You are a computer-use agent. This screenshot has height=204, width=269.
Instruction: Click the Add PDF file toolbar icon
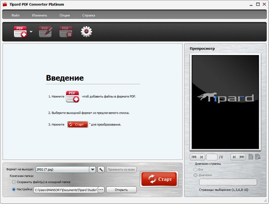tap(20, 32)
